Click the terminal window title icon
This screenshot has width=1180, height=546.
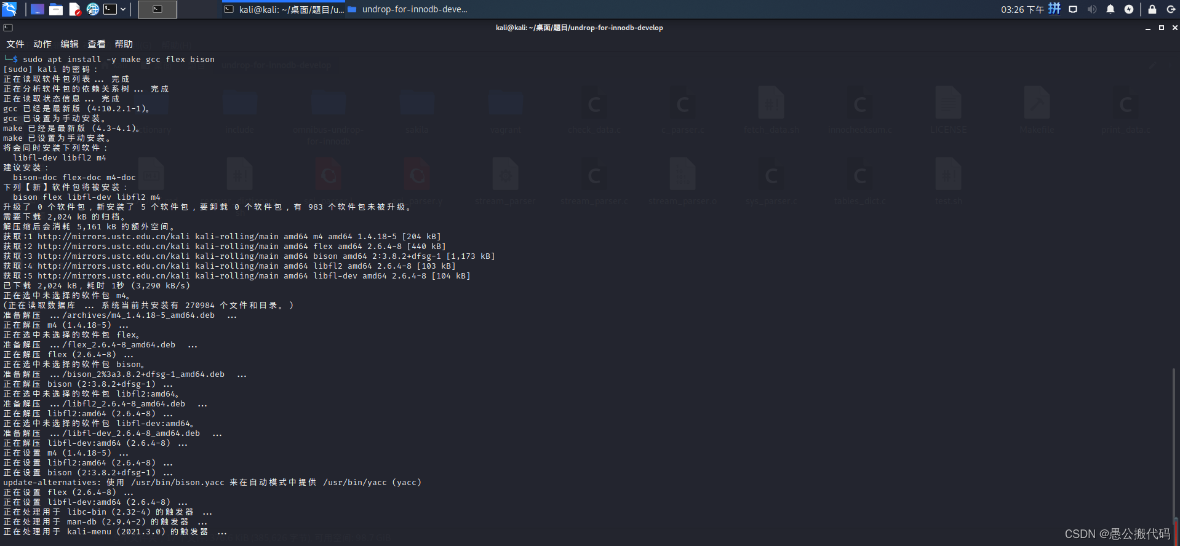(8, 28)
